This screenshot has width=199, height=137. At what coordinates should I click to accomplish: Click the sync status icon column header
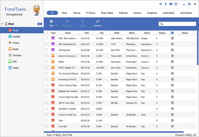pos(172,33)
